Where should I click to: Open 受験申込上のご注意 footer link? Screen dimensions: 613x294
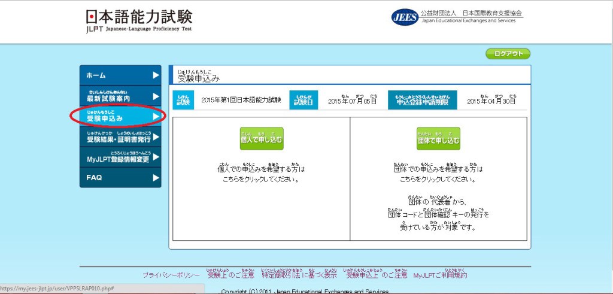pyautogui.click(x=377, y=274)
